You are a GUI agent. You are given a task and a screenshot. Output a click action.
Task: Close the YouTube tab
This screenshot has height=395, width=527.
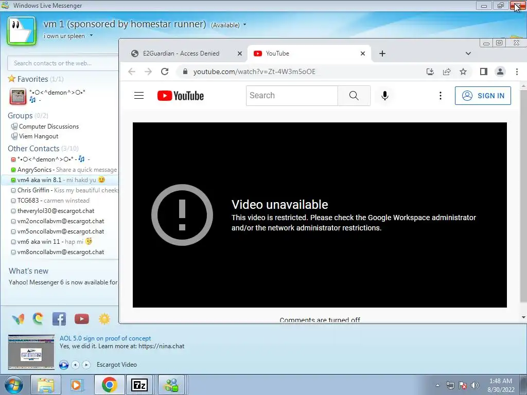tap(363, 53)
